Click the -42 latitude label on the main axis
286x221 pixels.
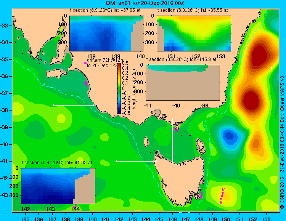(4, 178)
